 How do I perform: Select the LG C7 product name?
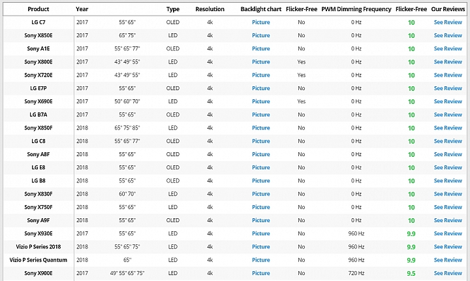(39, 22)
